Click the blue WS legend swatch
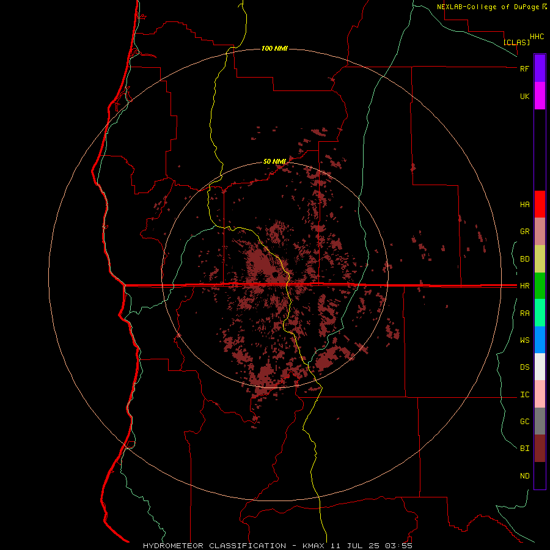This screenshot has height=550, width=550. 540,340
